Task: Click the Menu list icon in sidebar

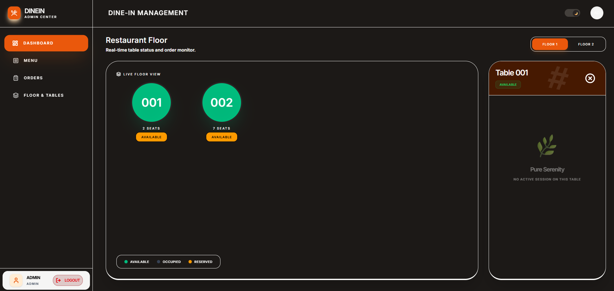Action: click(16, 61)
